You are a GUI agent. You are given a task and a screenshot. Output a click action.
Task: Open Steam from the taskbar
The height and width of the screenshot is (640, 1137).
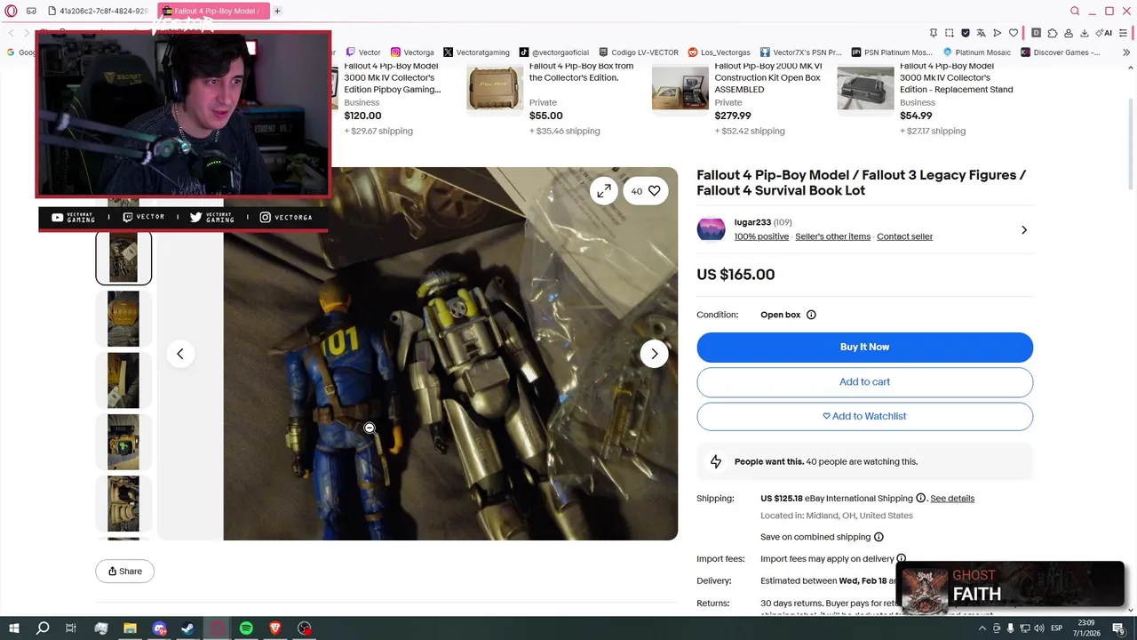[x=187, y=628]
